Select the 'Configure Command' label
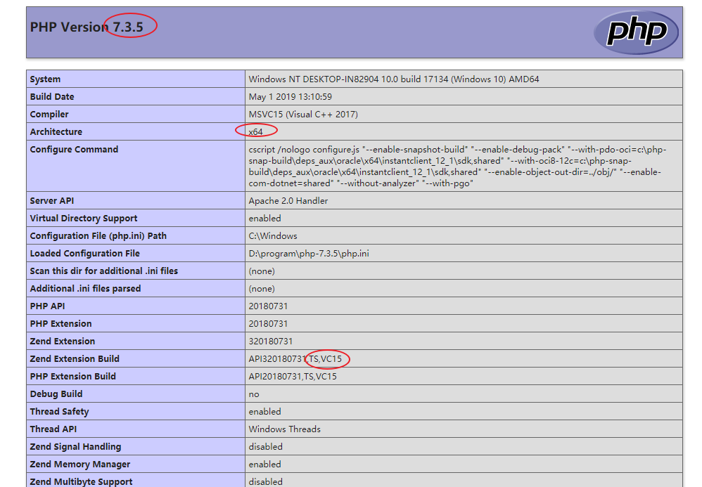Screen dimensions: 702x487 click(74, 150)
